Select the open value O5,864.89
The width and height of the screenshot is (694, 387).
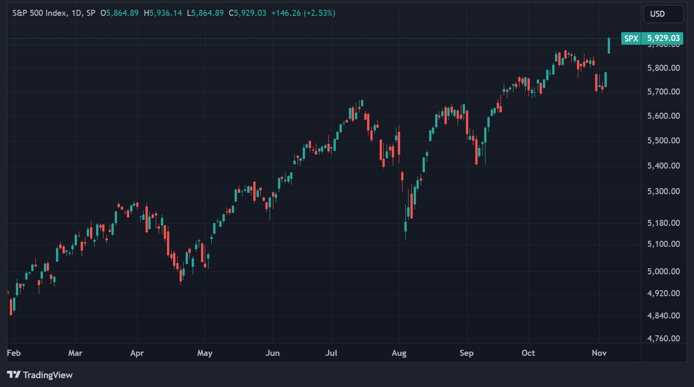click(120, 13)
